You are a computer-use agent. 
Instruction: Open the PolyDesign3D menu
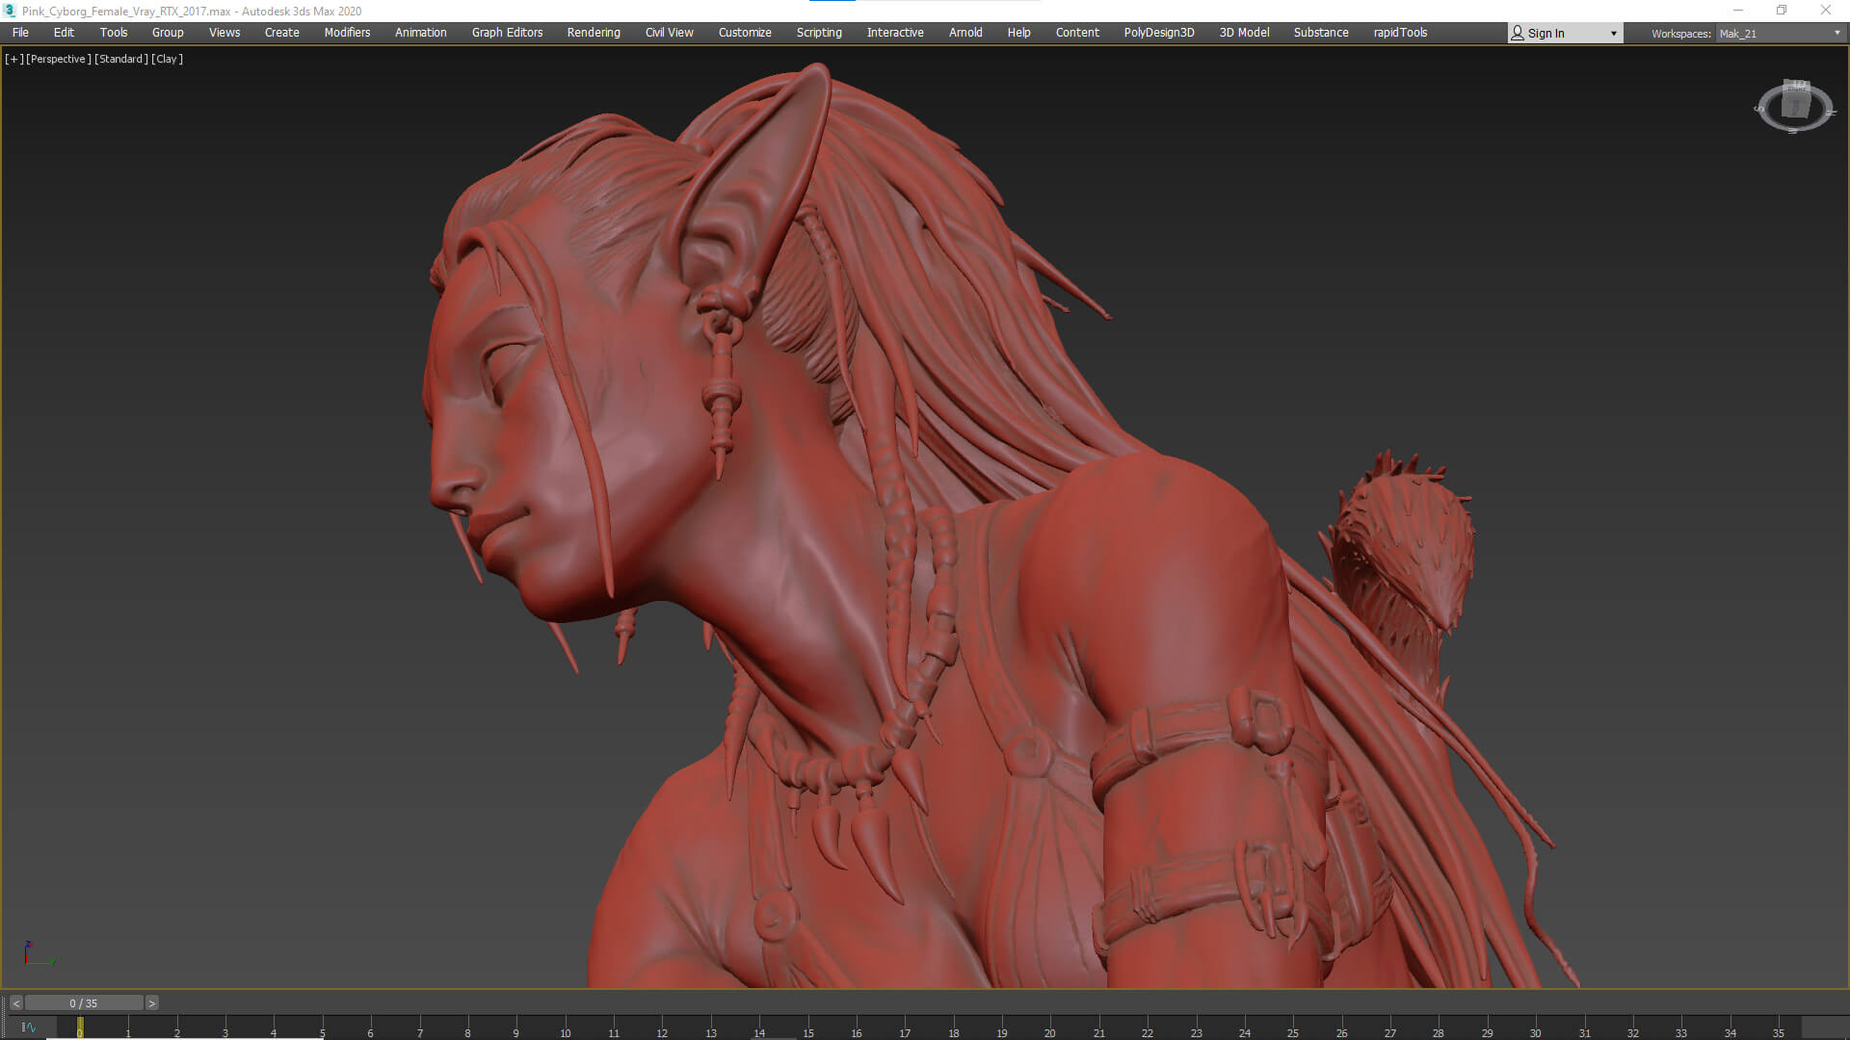[x=1159, y=33]
